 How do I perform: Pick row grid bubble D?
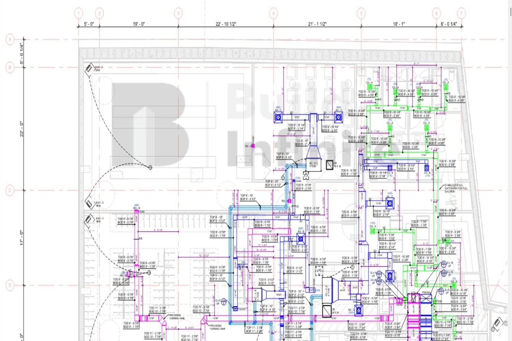(10, 285)
